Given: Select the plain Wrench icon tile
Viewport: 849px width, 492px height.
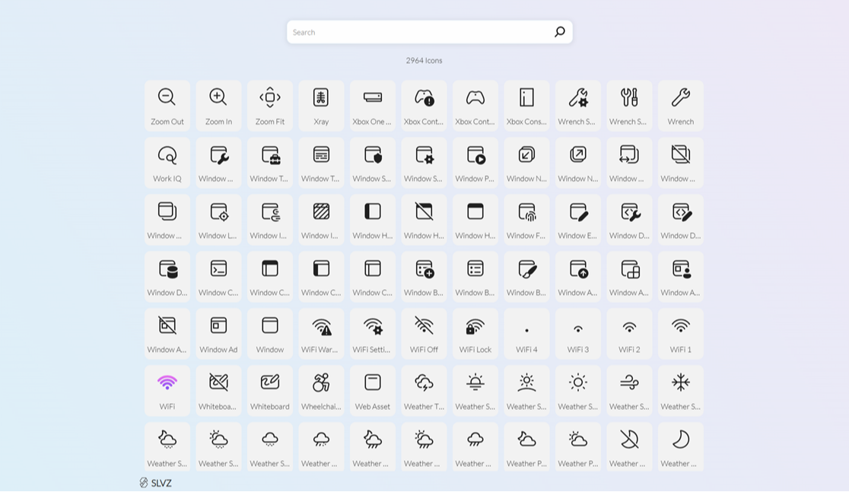Looking at the screenshot, I should 681,106.
